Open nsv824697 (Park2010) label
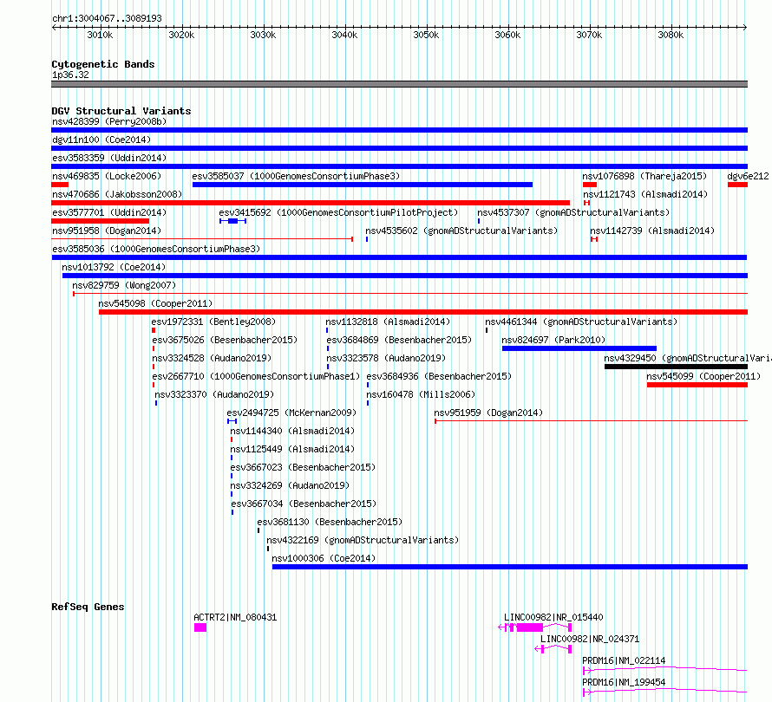The height and width of the screenshot is (702, 772). pyautogui.click(x=553, y=340)
